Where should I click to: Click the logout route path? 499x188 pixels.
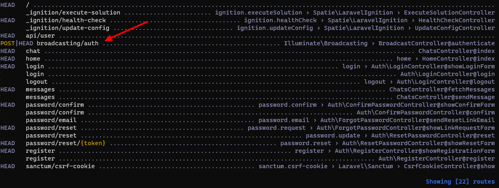37,82
